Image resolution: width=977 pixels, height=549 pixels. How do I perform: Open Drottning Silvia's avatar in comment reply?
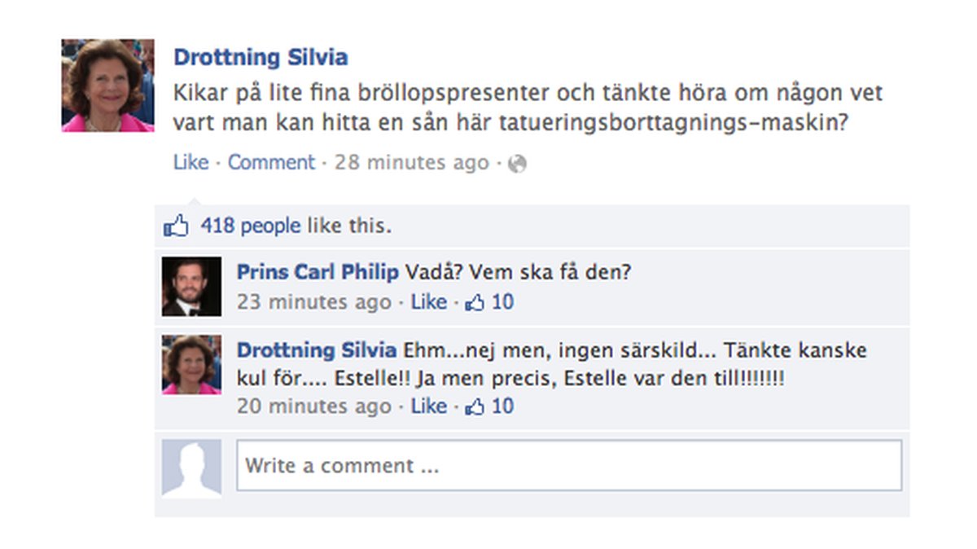tap(191, 365)
